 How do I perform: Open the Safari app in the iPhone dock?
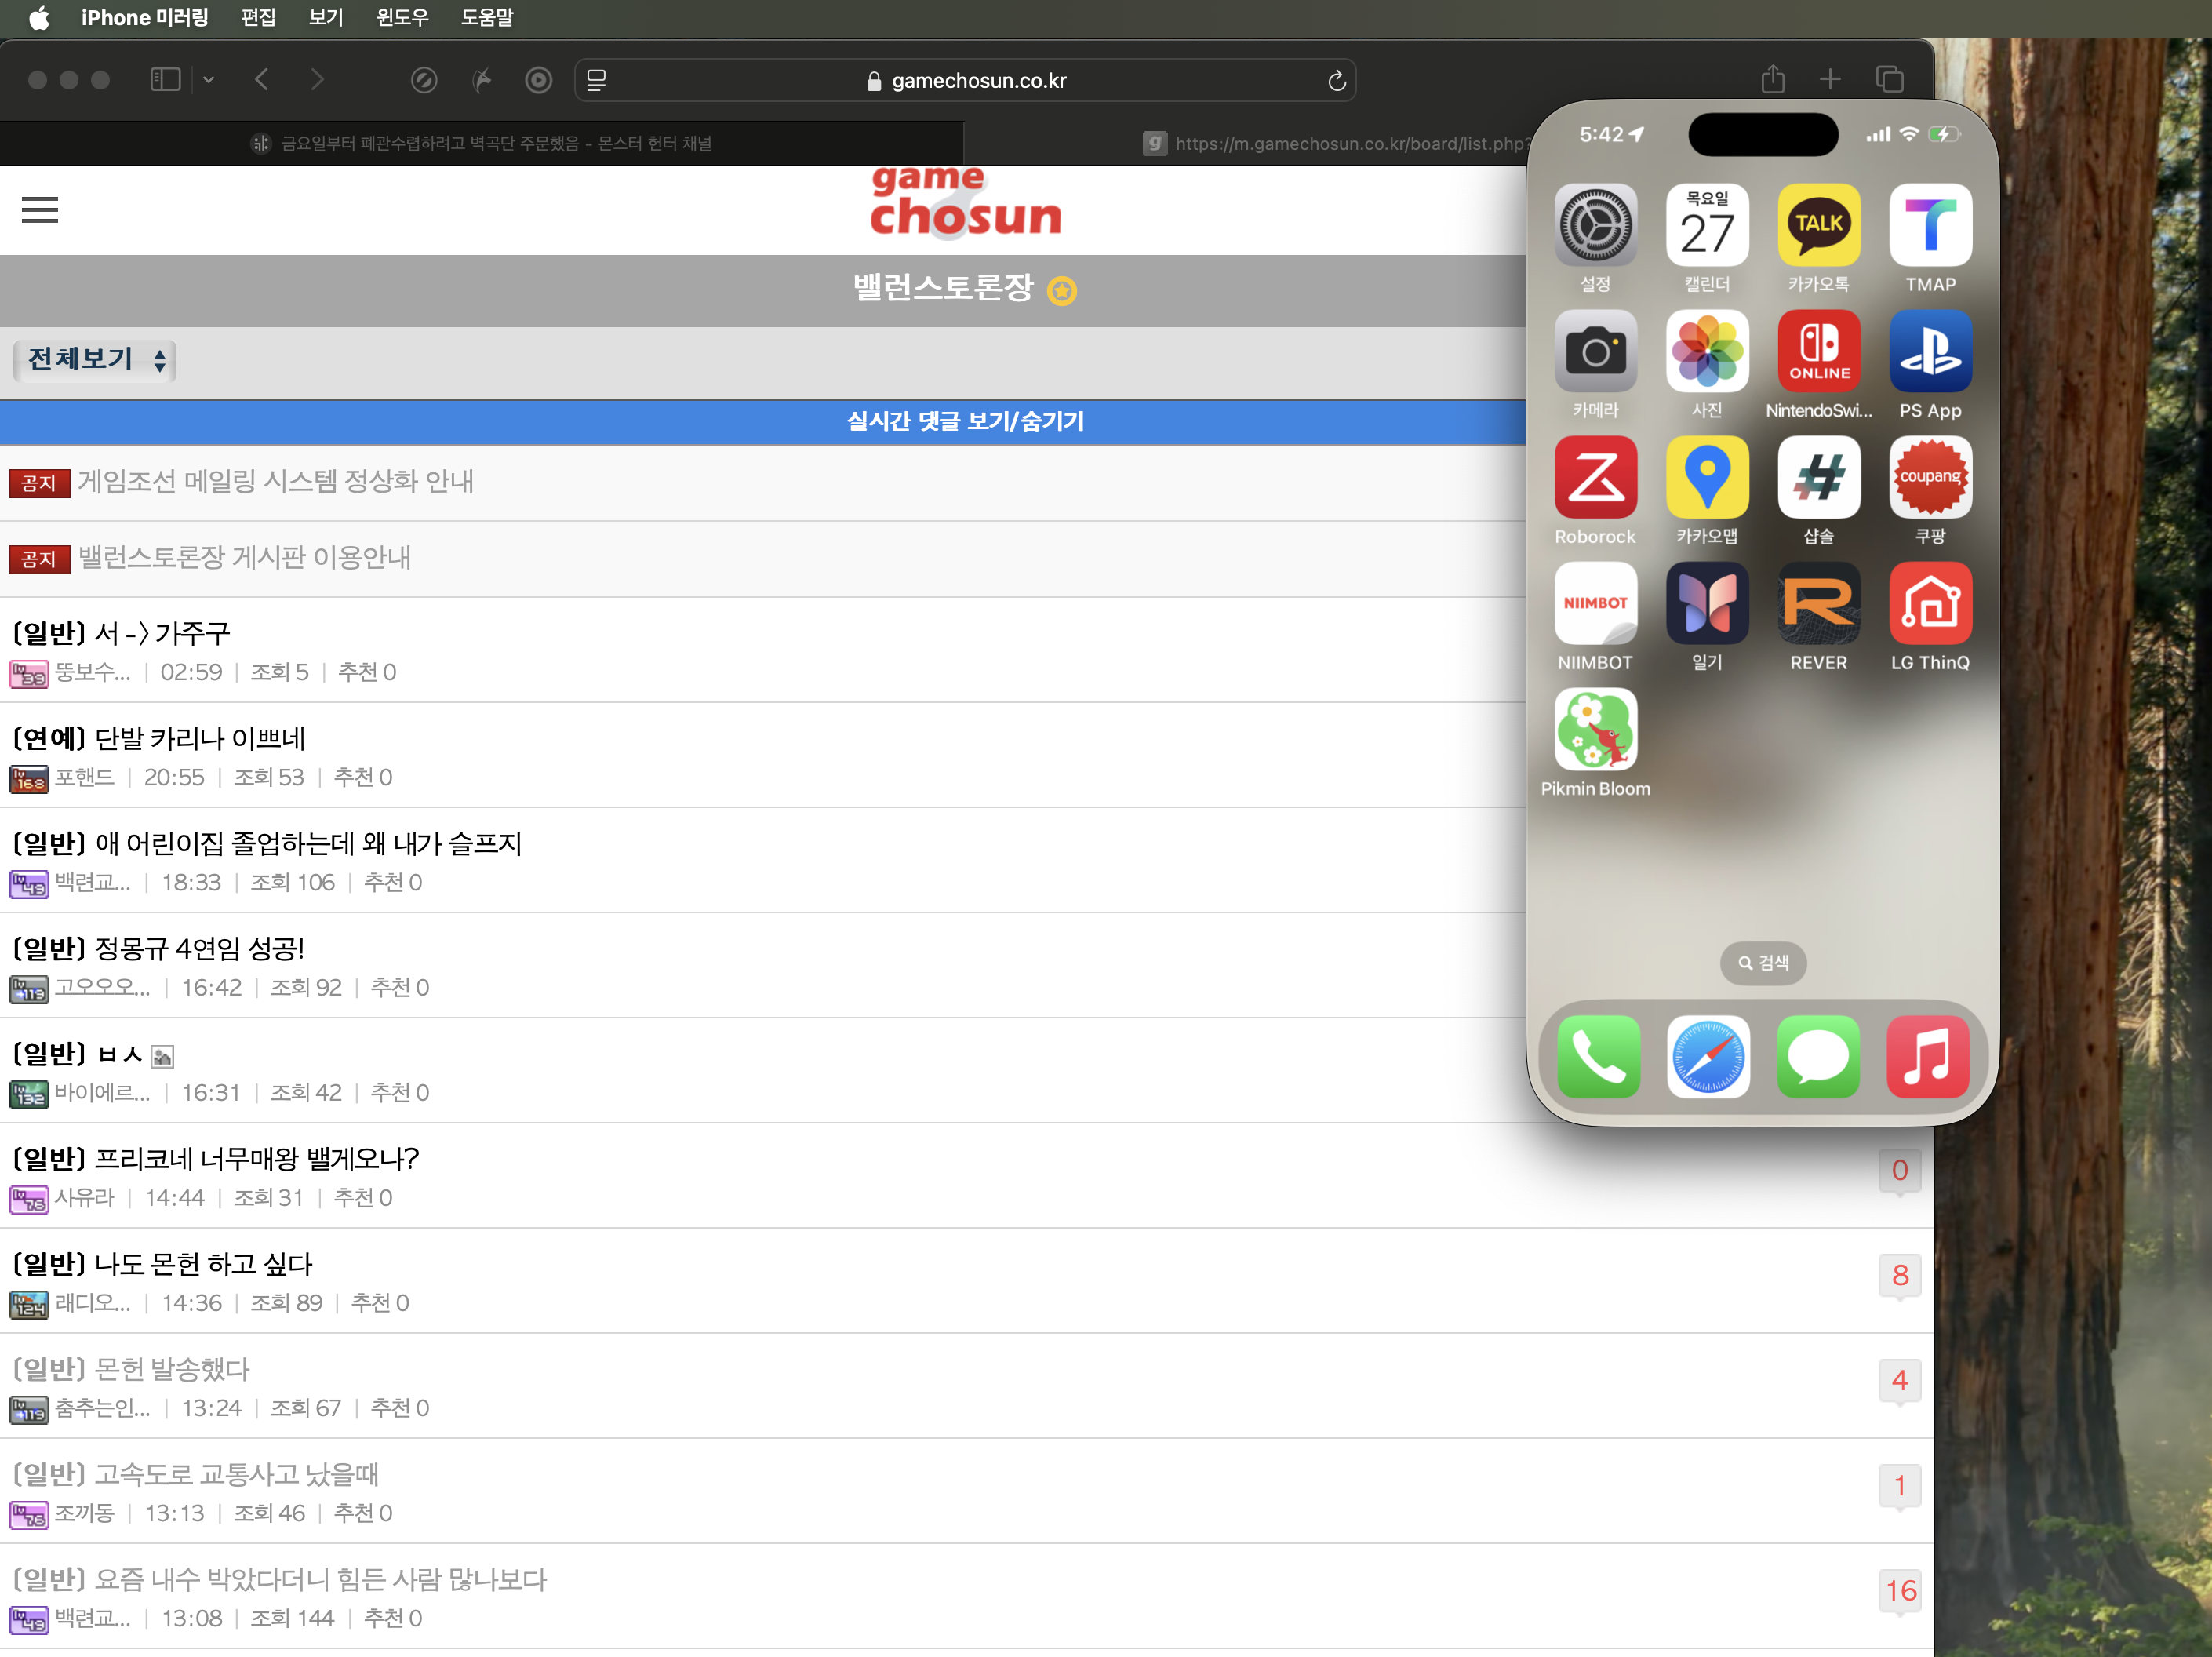click(x=1707, y=1056)
